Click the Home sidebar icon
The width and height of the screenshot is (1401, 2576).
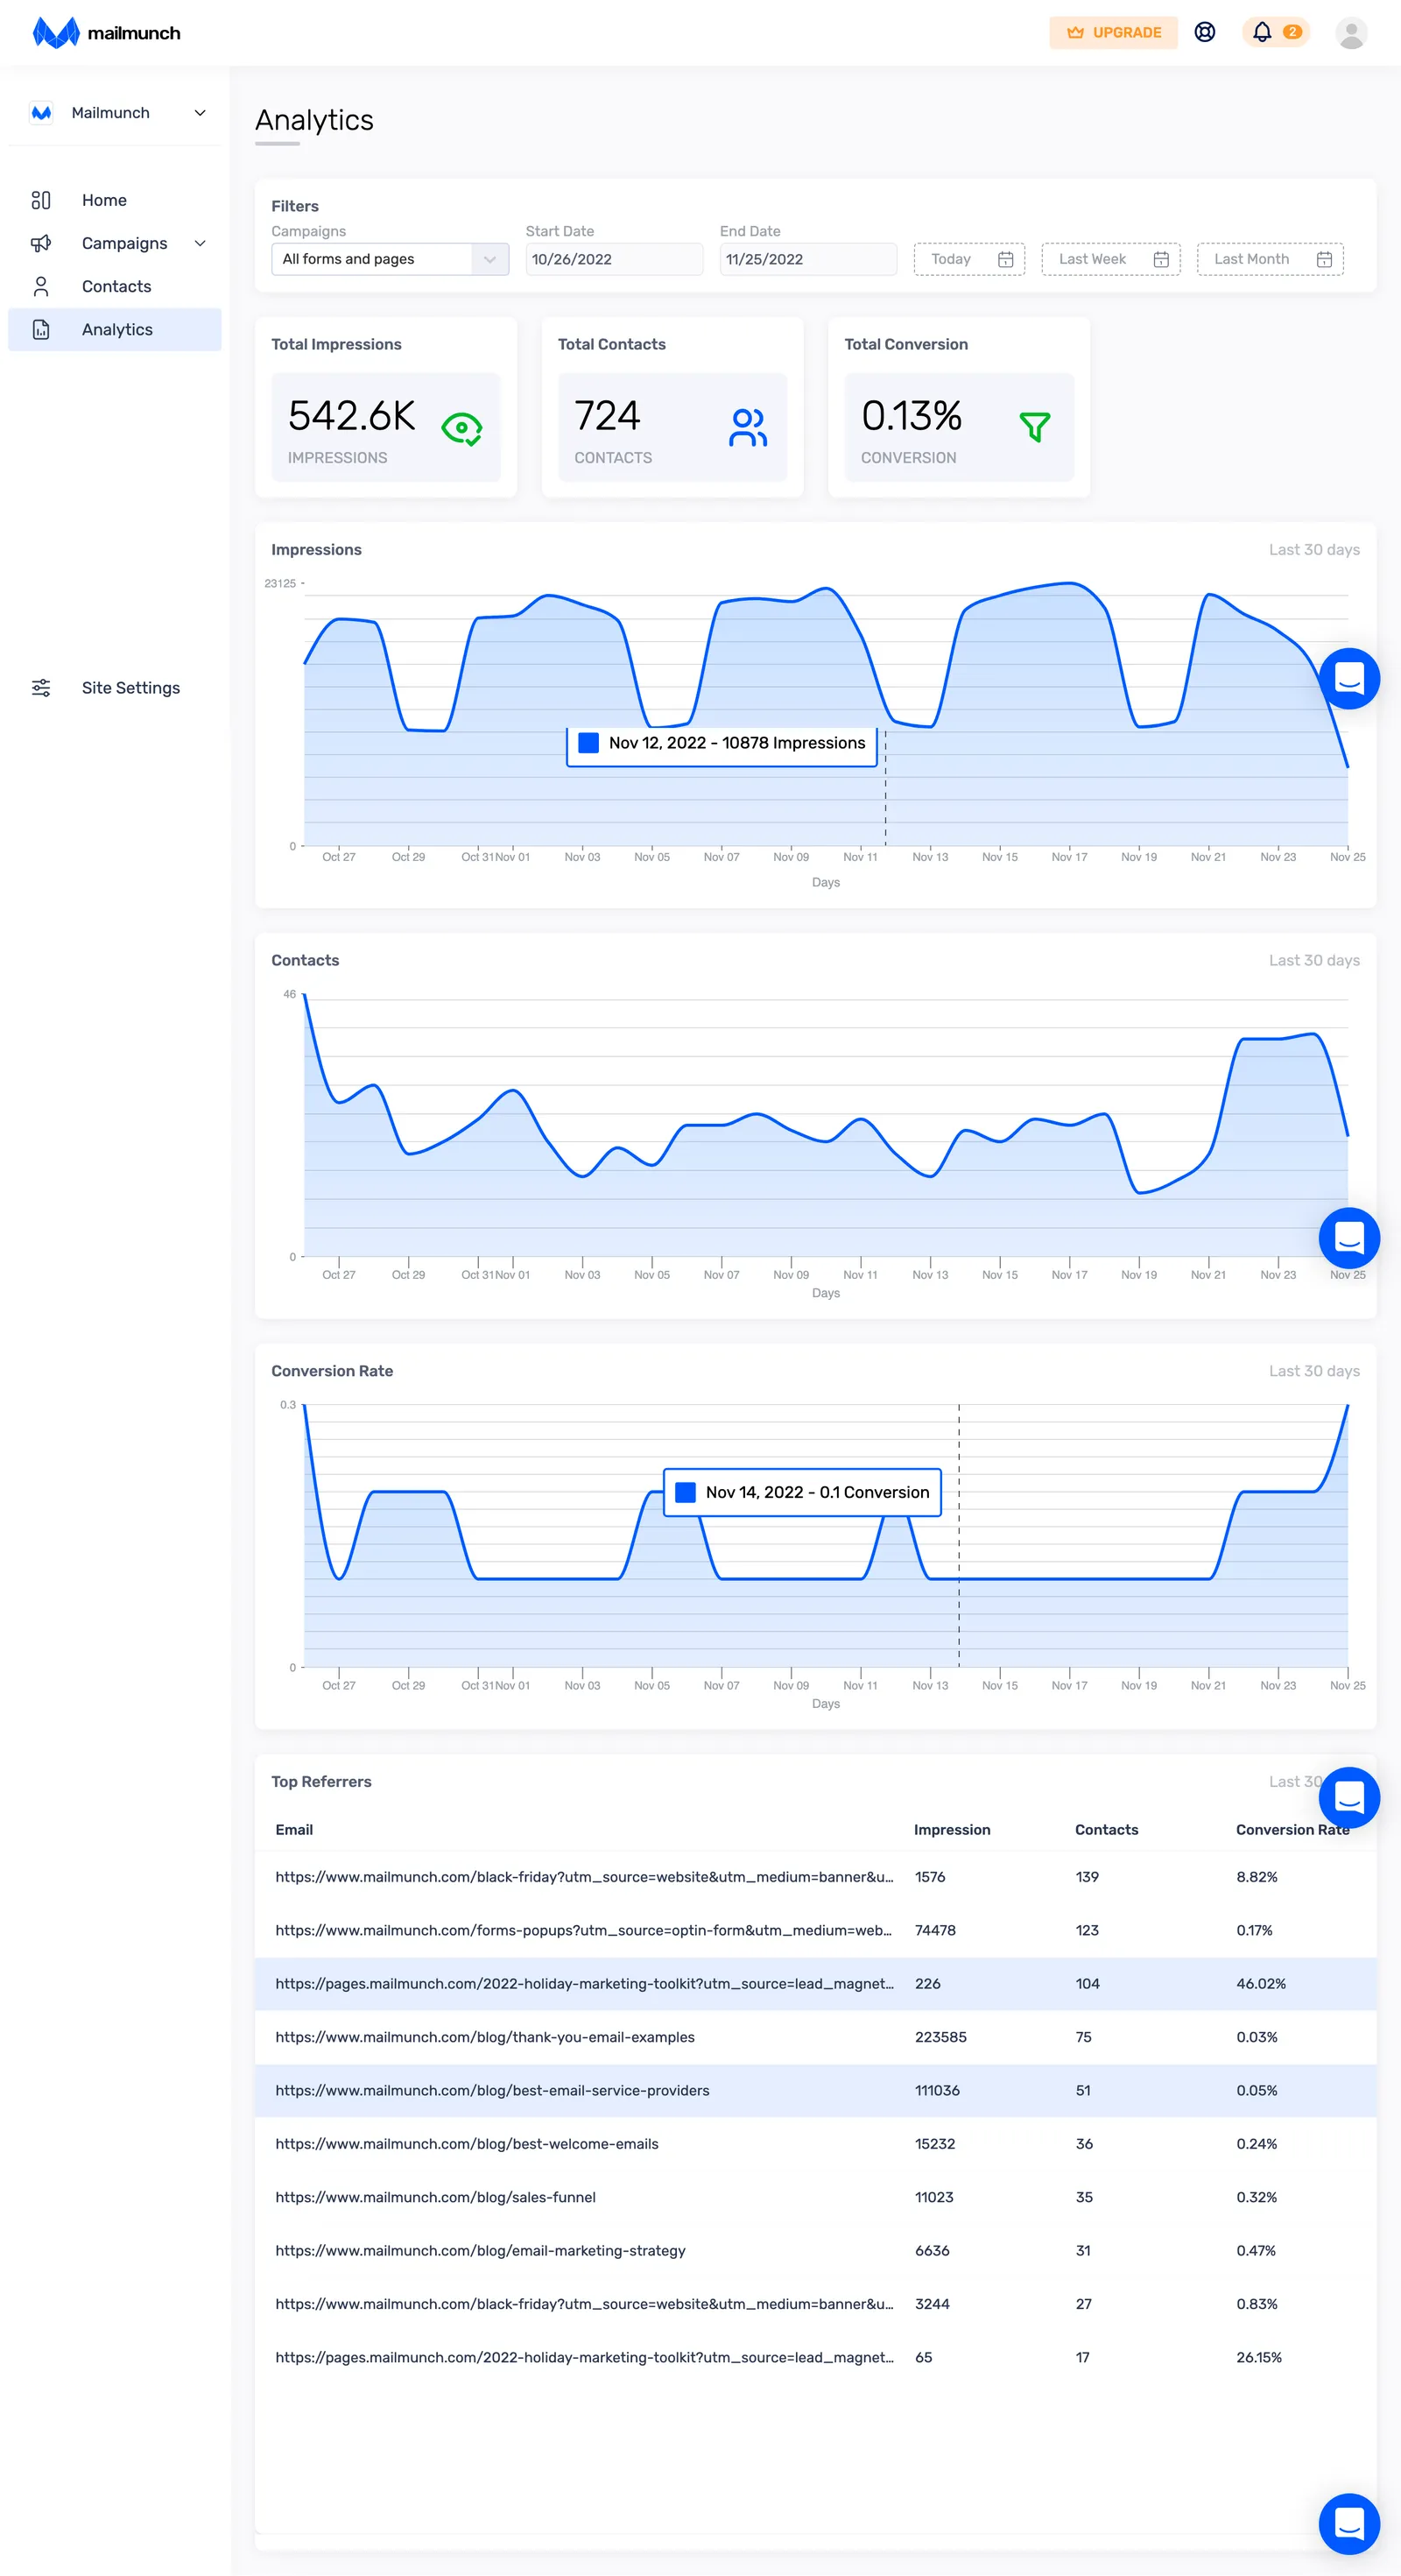[41, 200]
